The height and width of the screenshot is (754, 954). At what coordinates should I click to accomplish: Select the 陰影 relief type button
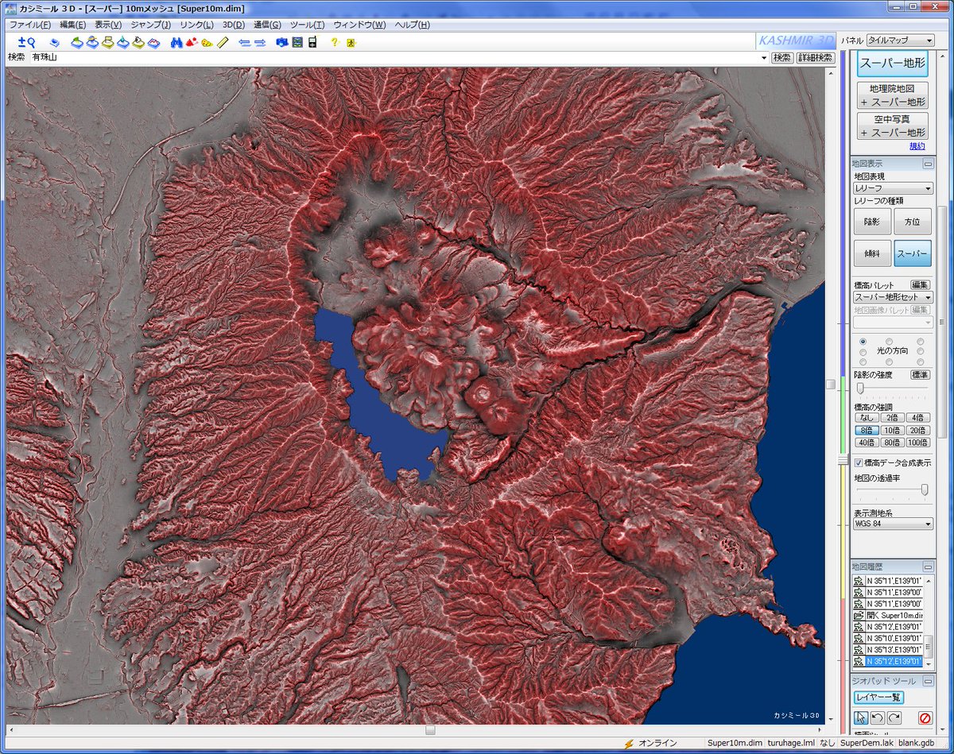(x=871, y=222)
